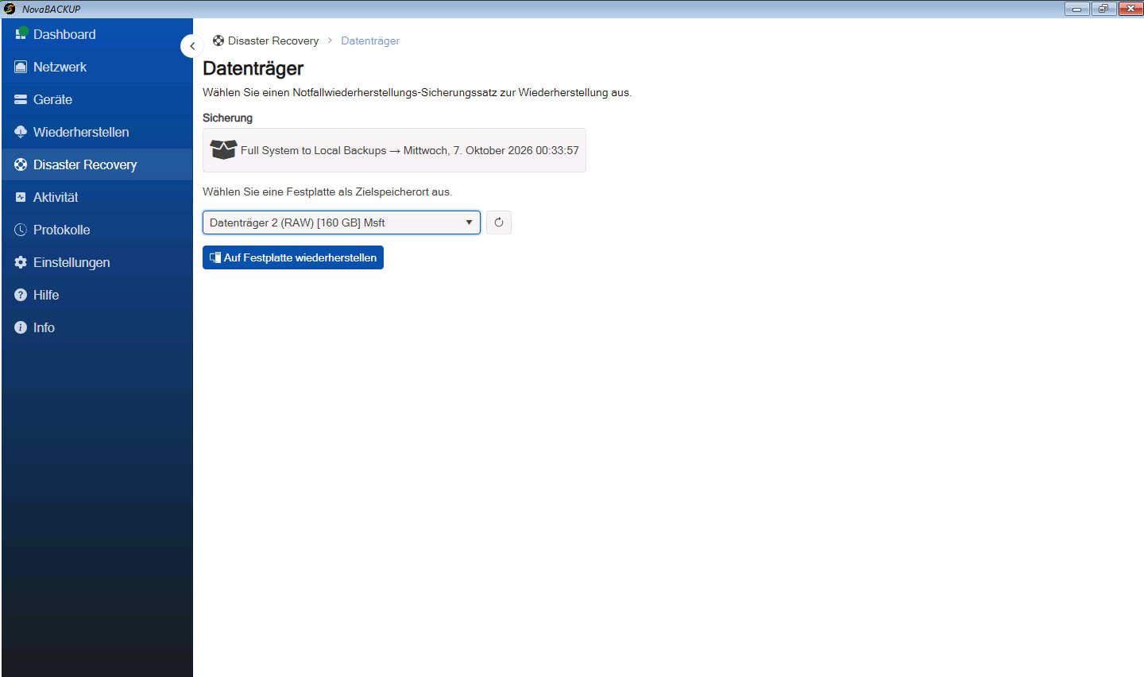Click the Info icon in the sidebar
This screenshot has width=1144, height=677.
[21, 327]
